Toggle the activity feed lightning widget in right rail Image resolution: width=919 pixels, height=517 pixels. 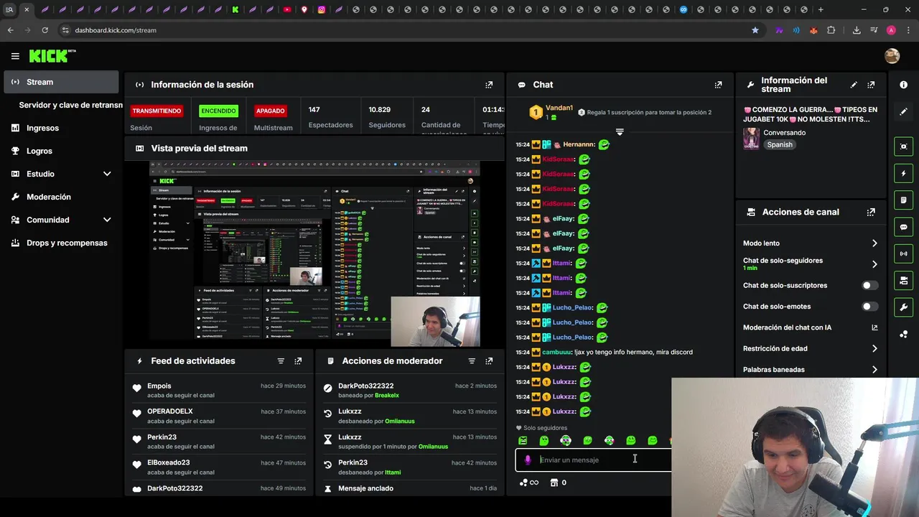pyautogui.click(x=903, y=173)
